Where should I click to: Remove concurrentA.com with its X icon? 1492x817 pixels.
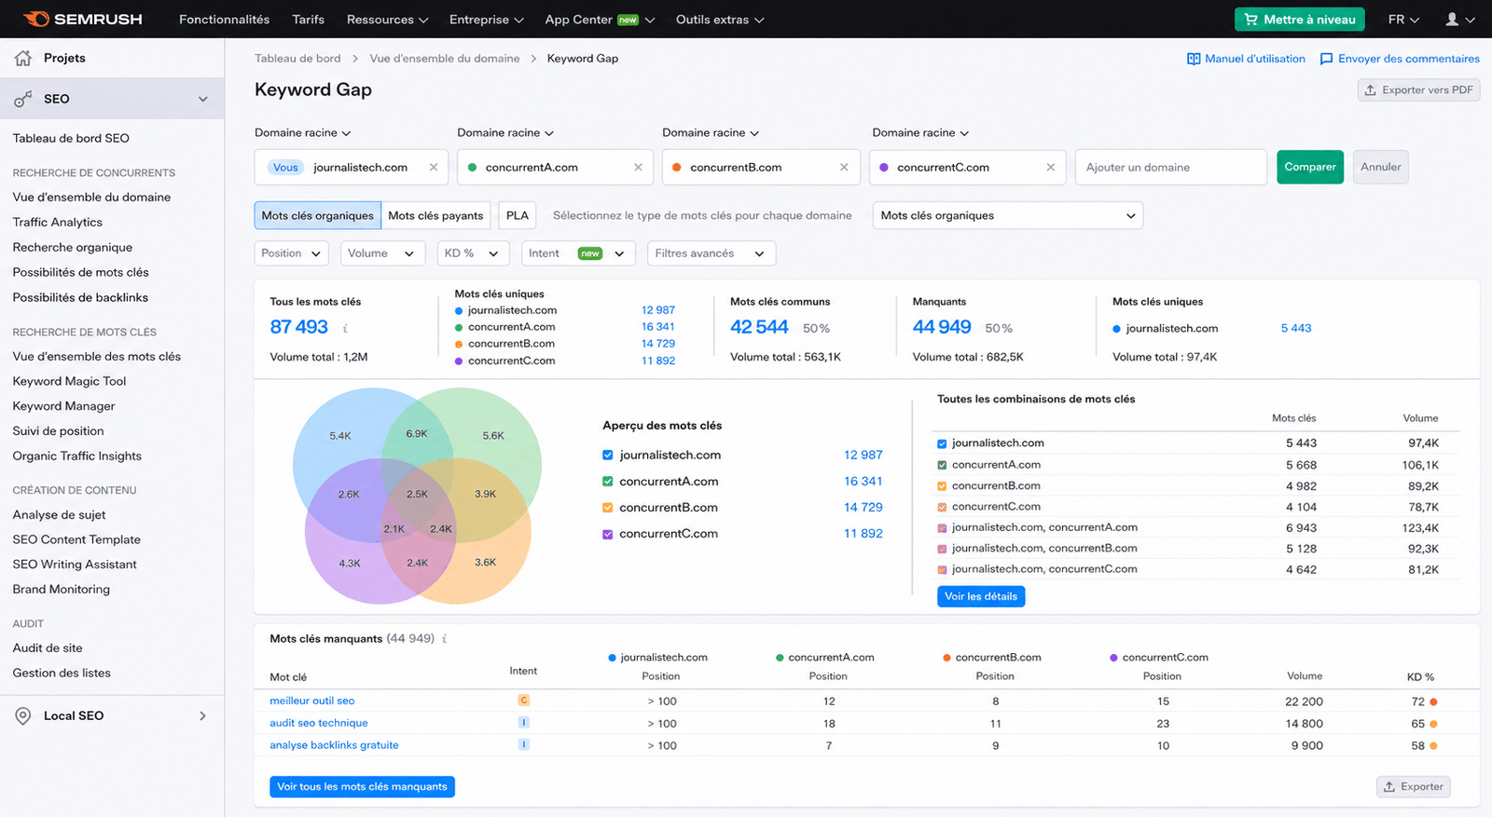point(638,168)
